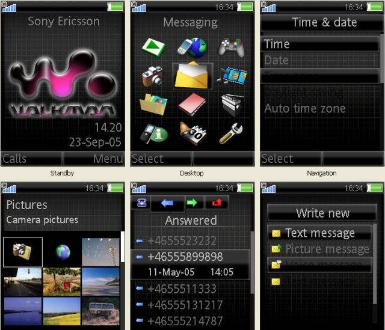385x330 pixels.
Task: Select call entry +46555899898
Action: coord(190,257)
